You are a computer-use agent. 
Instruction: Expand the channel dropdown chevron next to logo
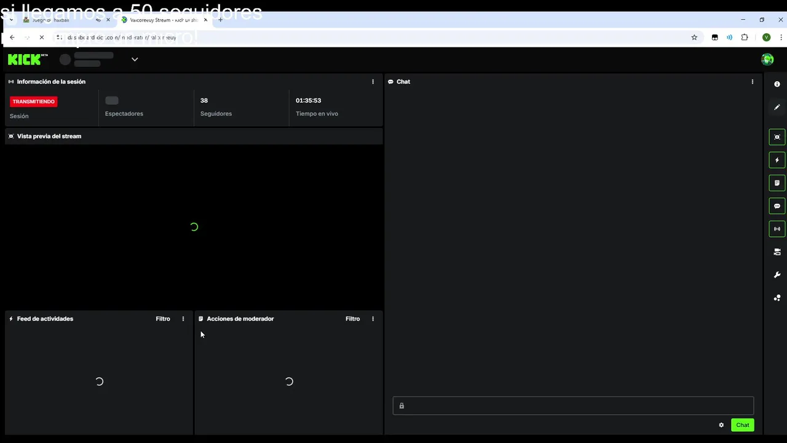(x=135, y=60)
